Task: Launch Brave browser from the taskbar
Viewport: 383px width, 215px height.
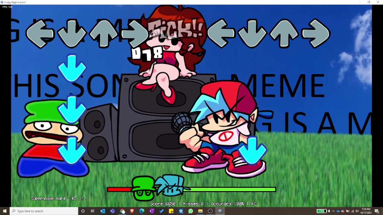Action: 132,211
